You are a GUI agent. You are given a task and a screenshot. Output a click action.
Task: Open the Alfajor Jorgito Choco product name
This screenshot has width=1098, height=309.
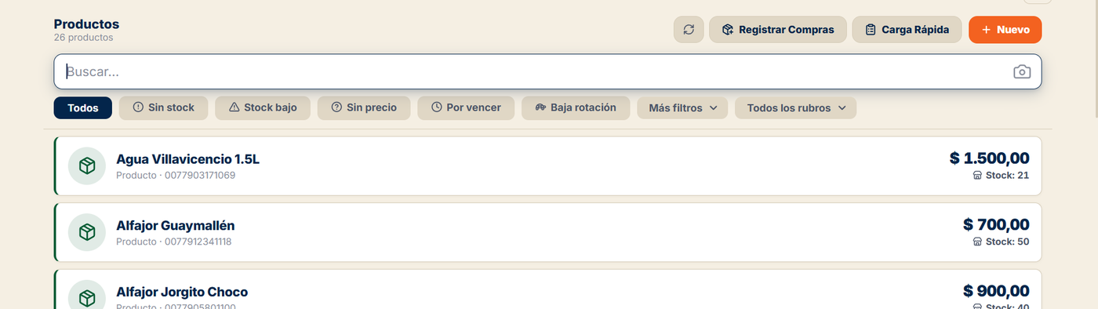click(x=182, y=292)
